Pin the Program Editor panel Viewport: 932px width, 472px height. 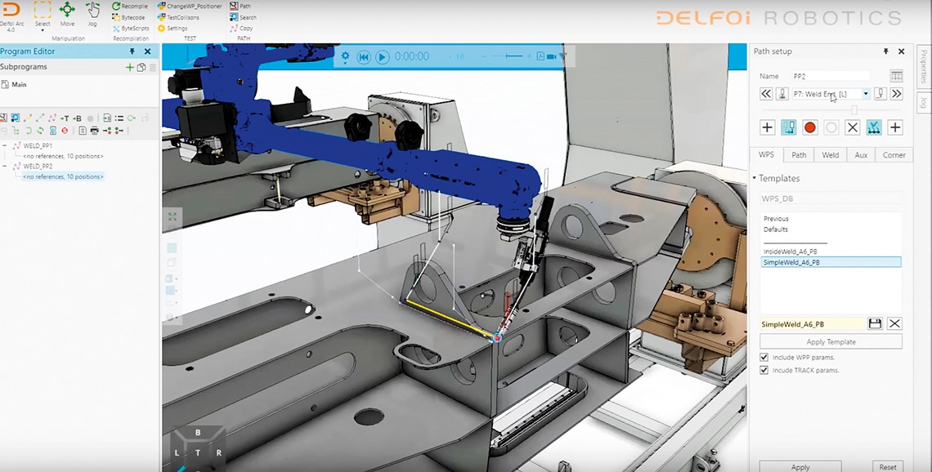tap(132, 51)
